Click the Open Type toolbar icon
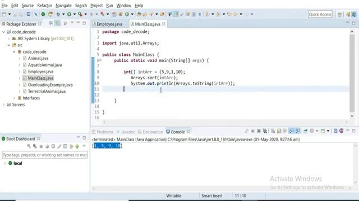359x201 pixels. pos(139,14)
